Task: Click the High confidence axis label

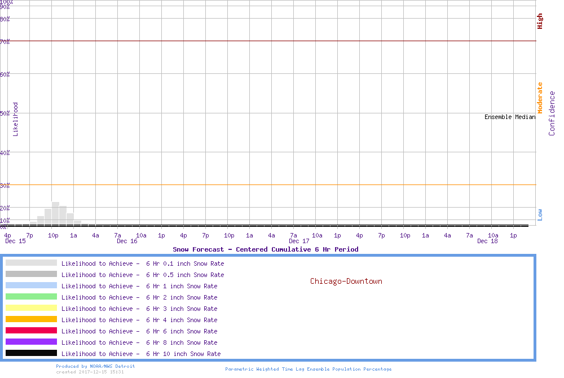Action: 540,21
